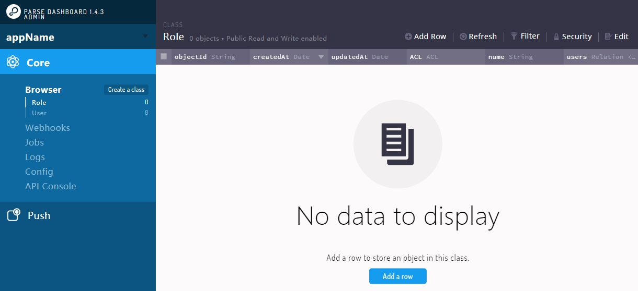This screenshot has height=291, width=638.
Task: Click the Refresh circular arrow icon
Action: 463,37
